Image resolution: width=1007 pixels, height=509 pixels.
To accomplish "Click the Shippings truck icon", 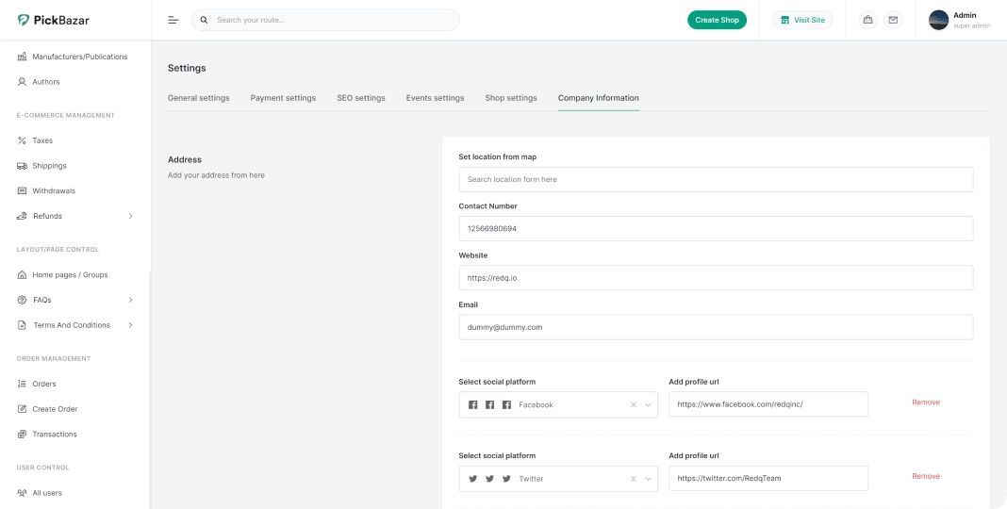I will 23,166.
